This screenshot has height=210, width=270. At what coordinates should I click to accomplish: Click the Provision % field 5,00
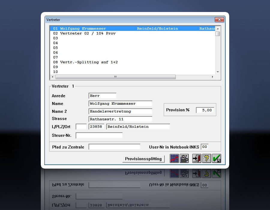(205, 110)
